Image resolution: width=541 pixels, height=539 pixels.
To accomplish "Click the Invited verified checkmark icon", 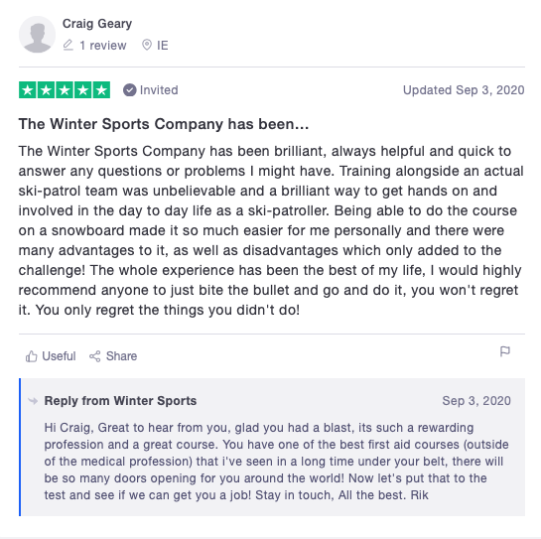I will 130,90.
